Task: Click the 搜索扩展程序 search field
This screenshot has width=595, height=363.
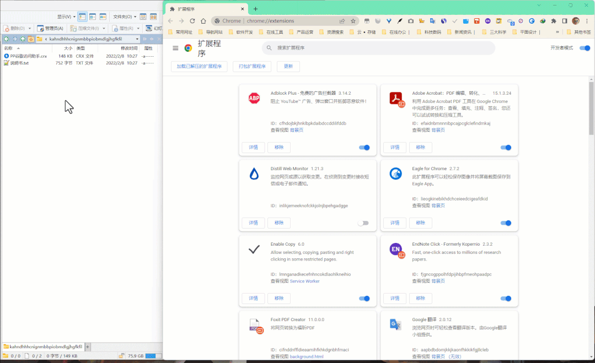Action: 378,48
